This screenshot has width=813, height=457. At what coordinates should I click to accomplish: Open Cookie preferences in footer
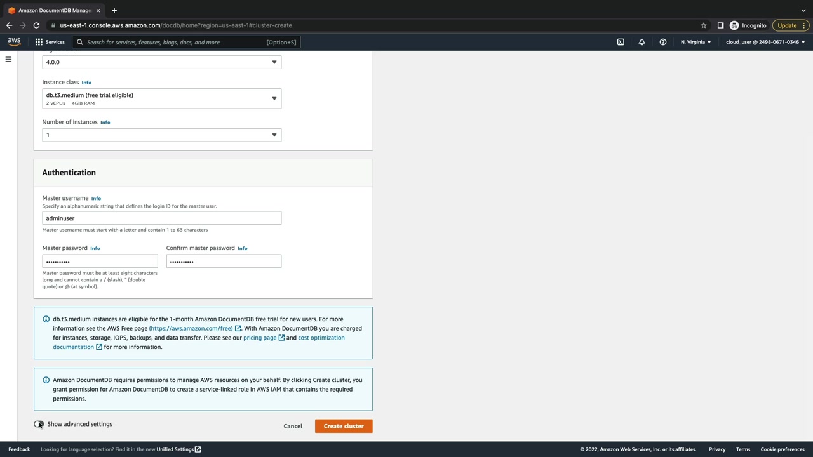click(783, 449)
